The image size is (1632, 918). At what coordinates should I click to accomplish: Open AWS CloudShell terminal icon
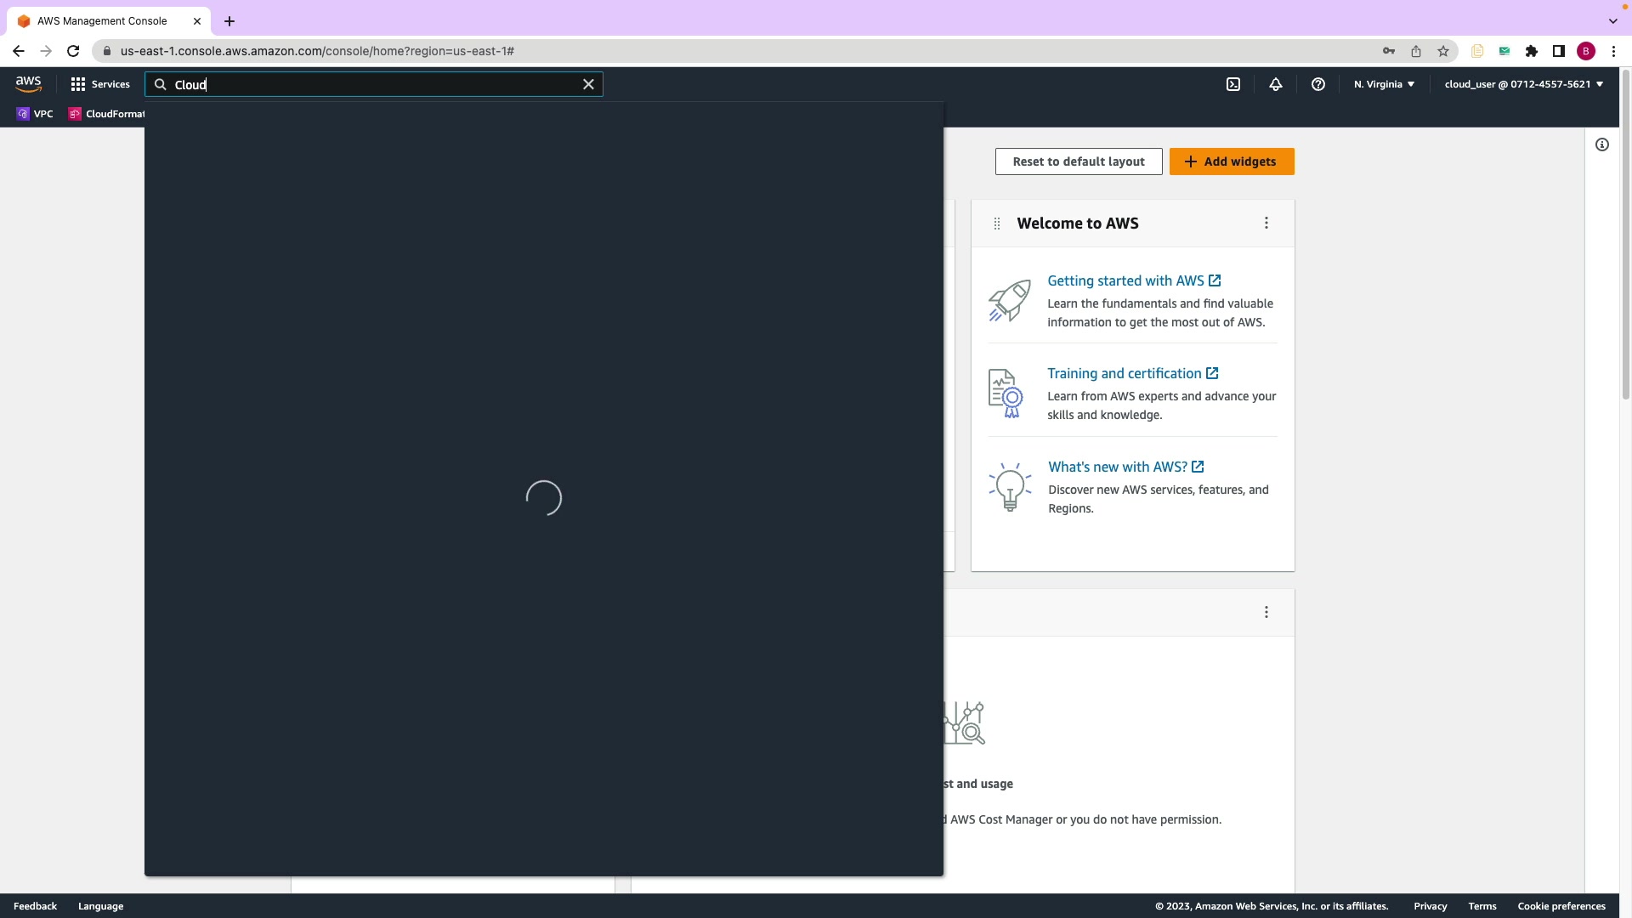pyautogui.click(x=1233, y=84)
